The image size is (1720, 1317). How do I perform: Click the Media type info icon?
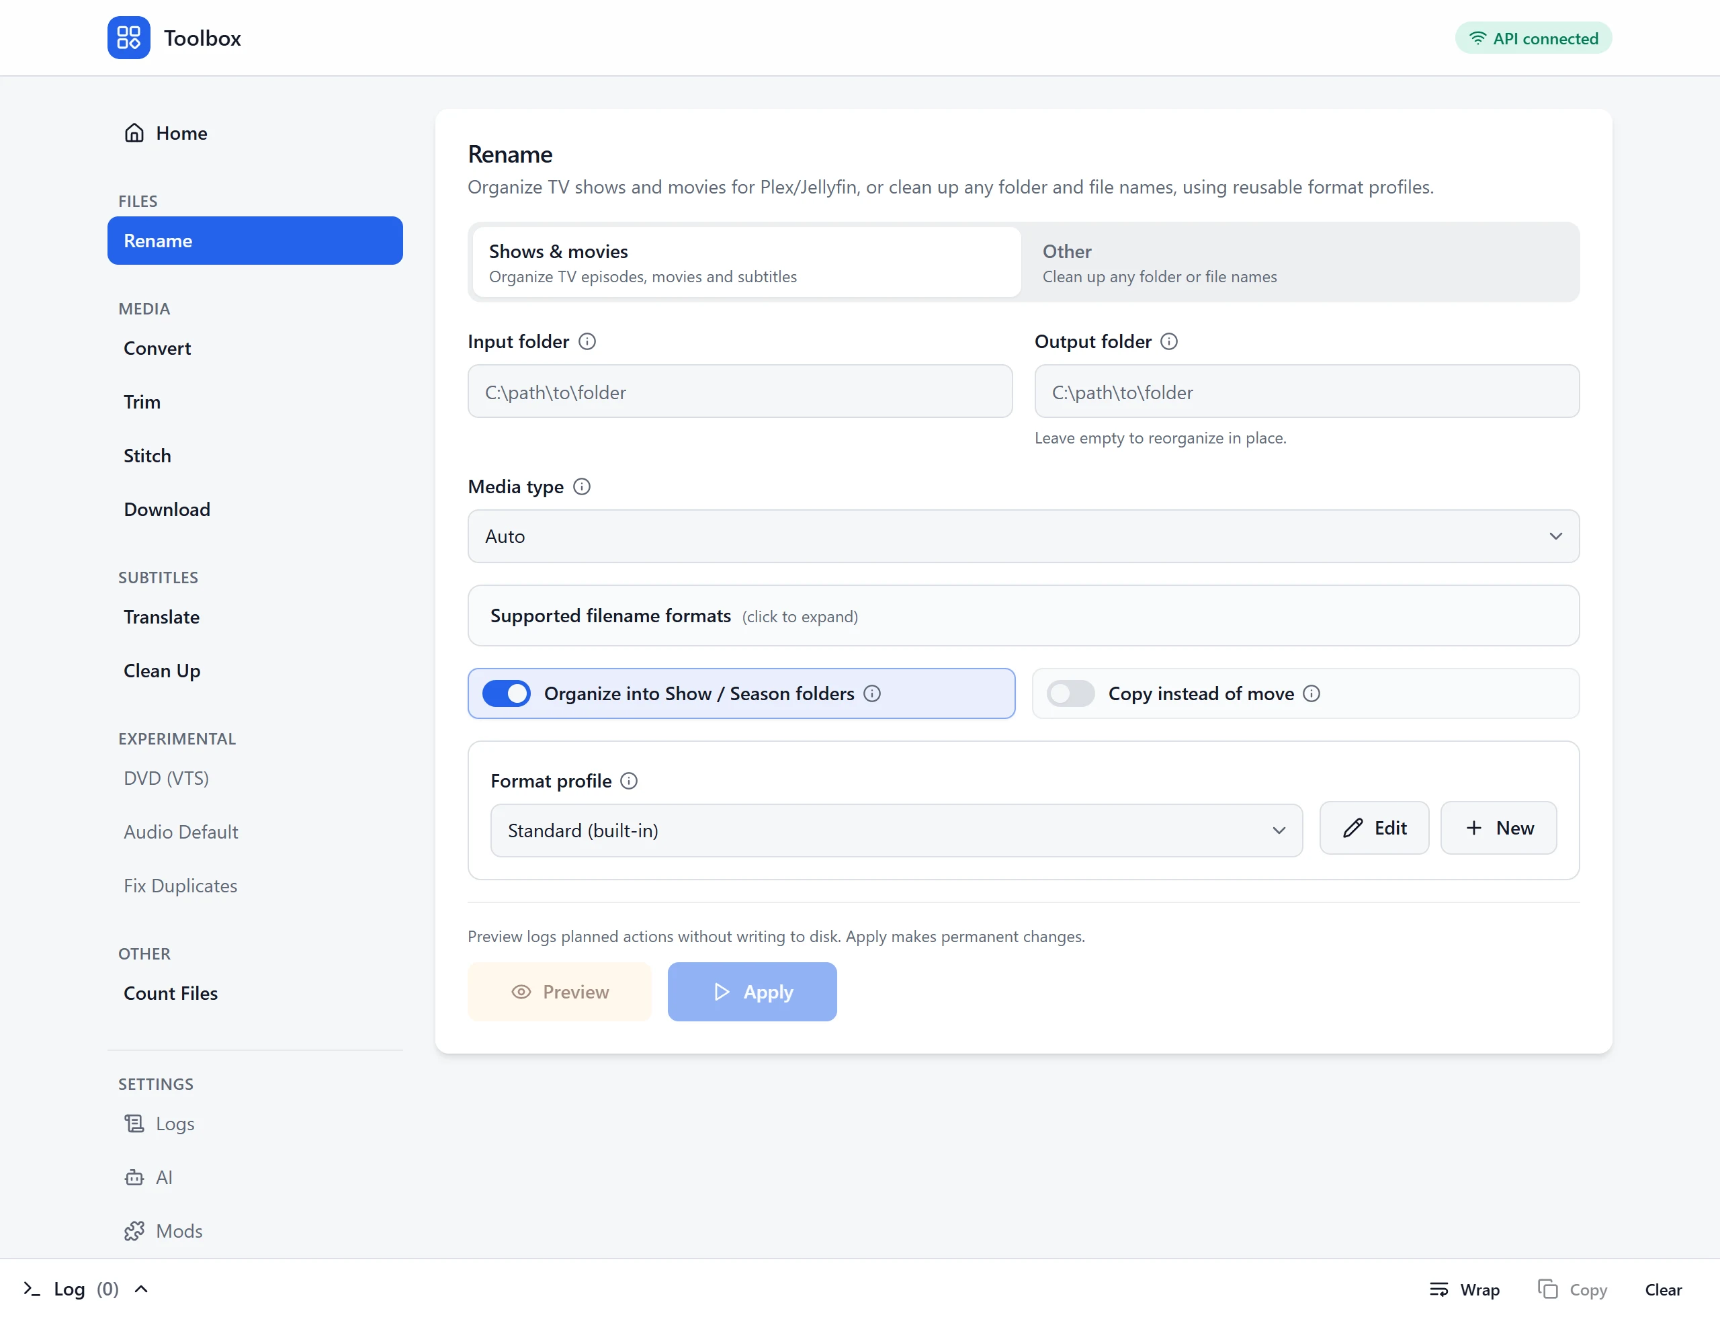pos(582,486)
